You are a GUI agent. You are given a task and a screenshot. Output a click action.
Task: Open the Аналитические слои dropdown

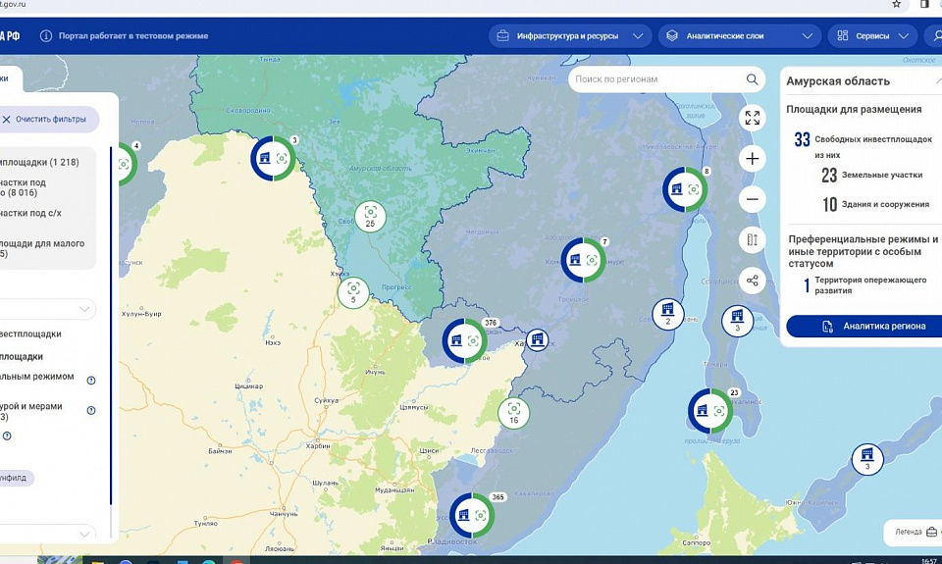pos(739,36)
